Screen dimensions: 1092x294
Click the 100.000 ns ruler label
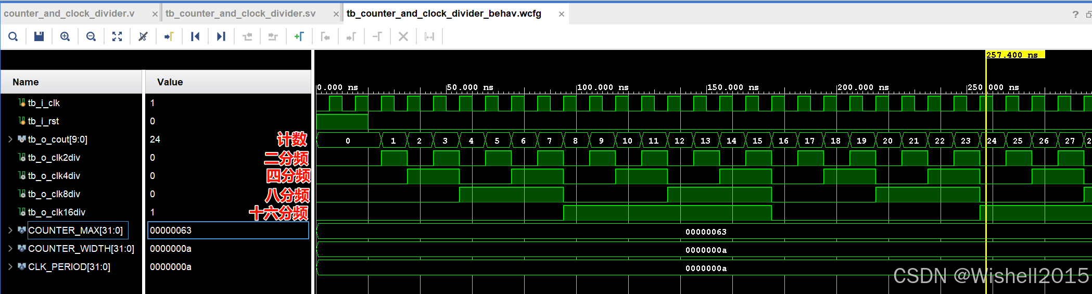(603, 87)
